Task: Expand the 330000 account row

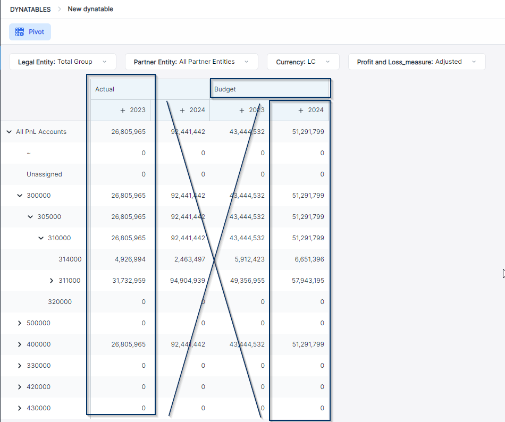Action: (20, 366)
